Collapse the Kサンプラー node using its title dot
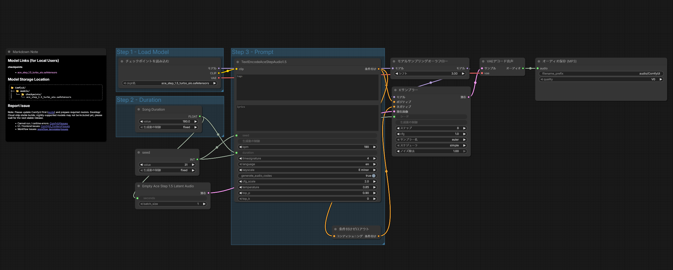673x270 pixels. (x=395, y=90)
